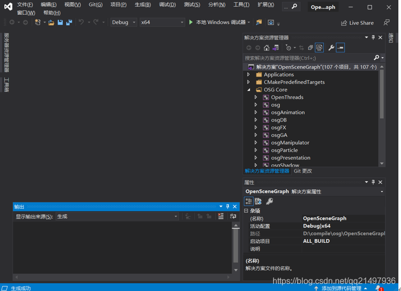
Task: Open the x64 platform dropdown
Action: [162, 23]
